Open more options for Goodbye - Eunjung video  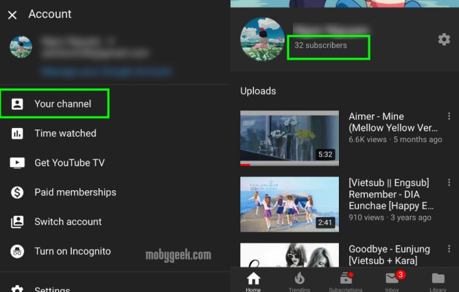pyautogui.click(x=449, y=249)
